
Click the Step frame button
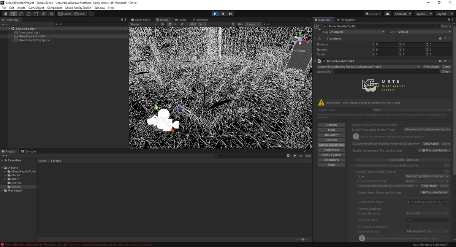pyautogui.click(x=230, y=14)
